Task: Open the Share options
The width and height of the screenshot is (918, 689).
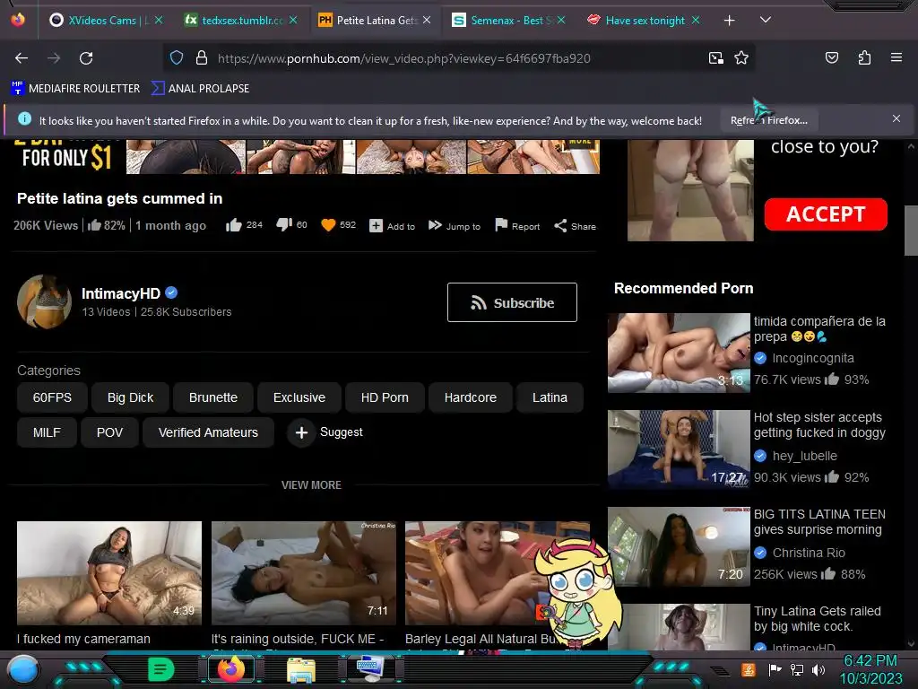Action: pos(575,226)
